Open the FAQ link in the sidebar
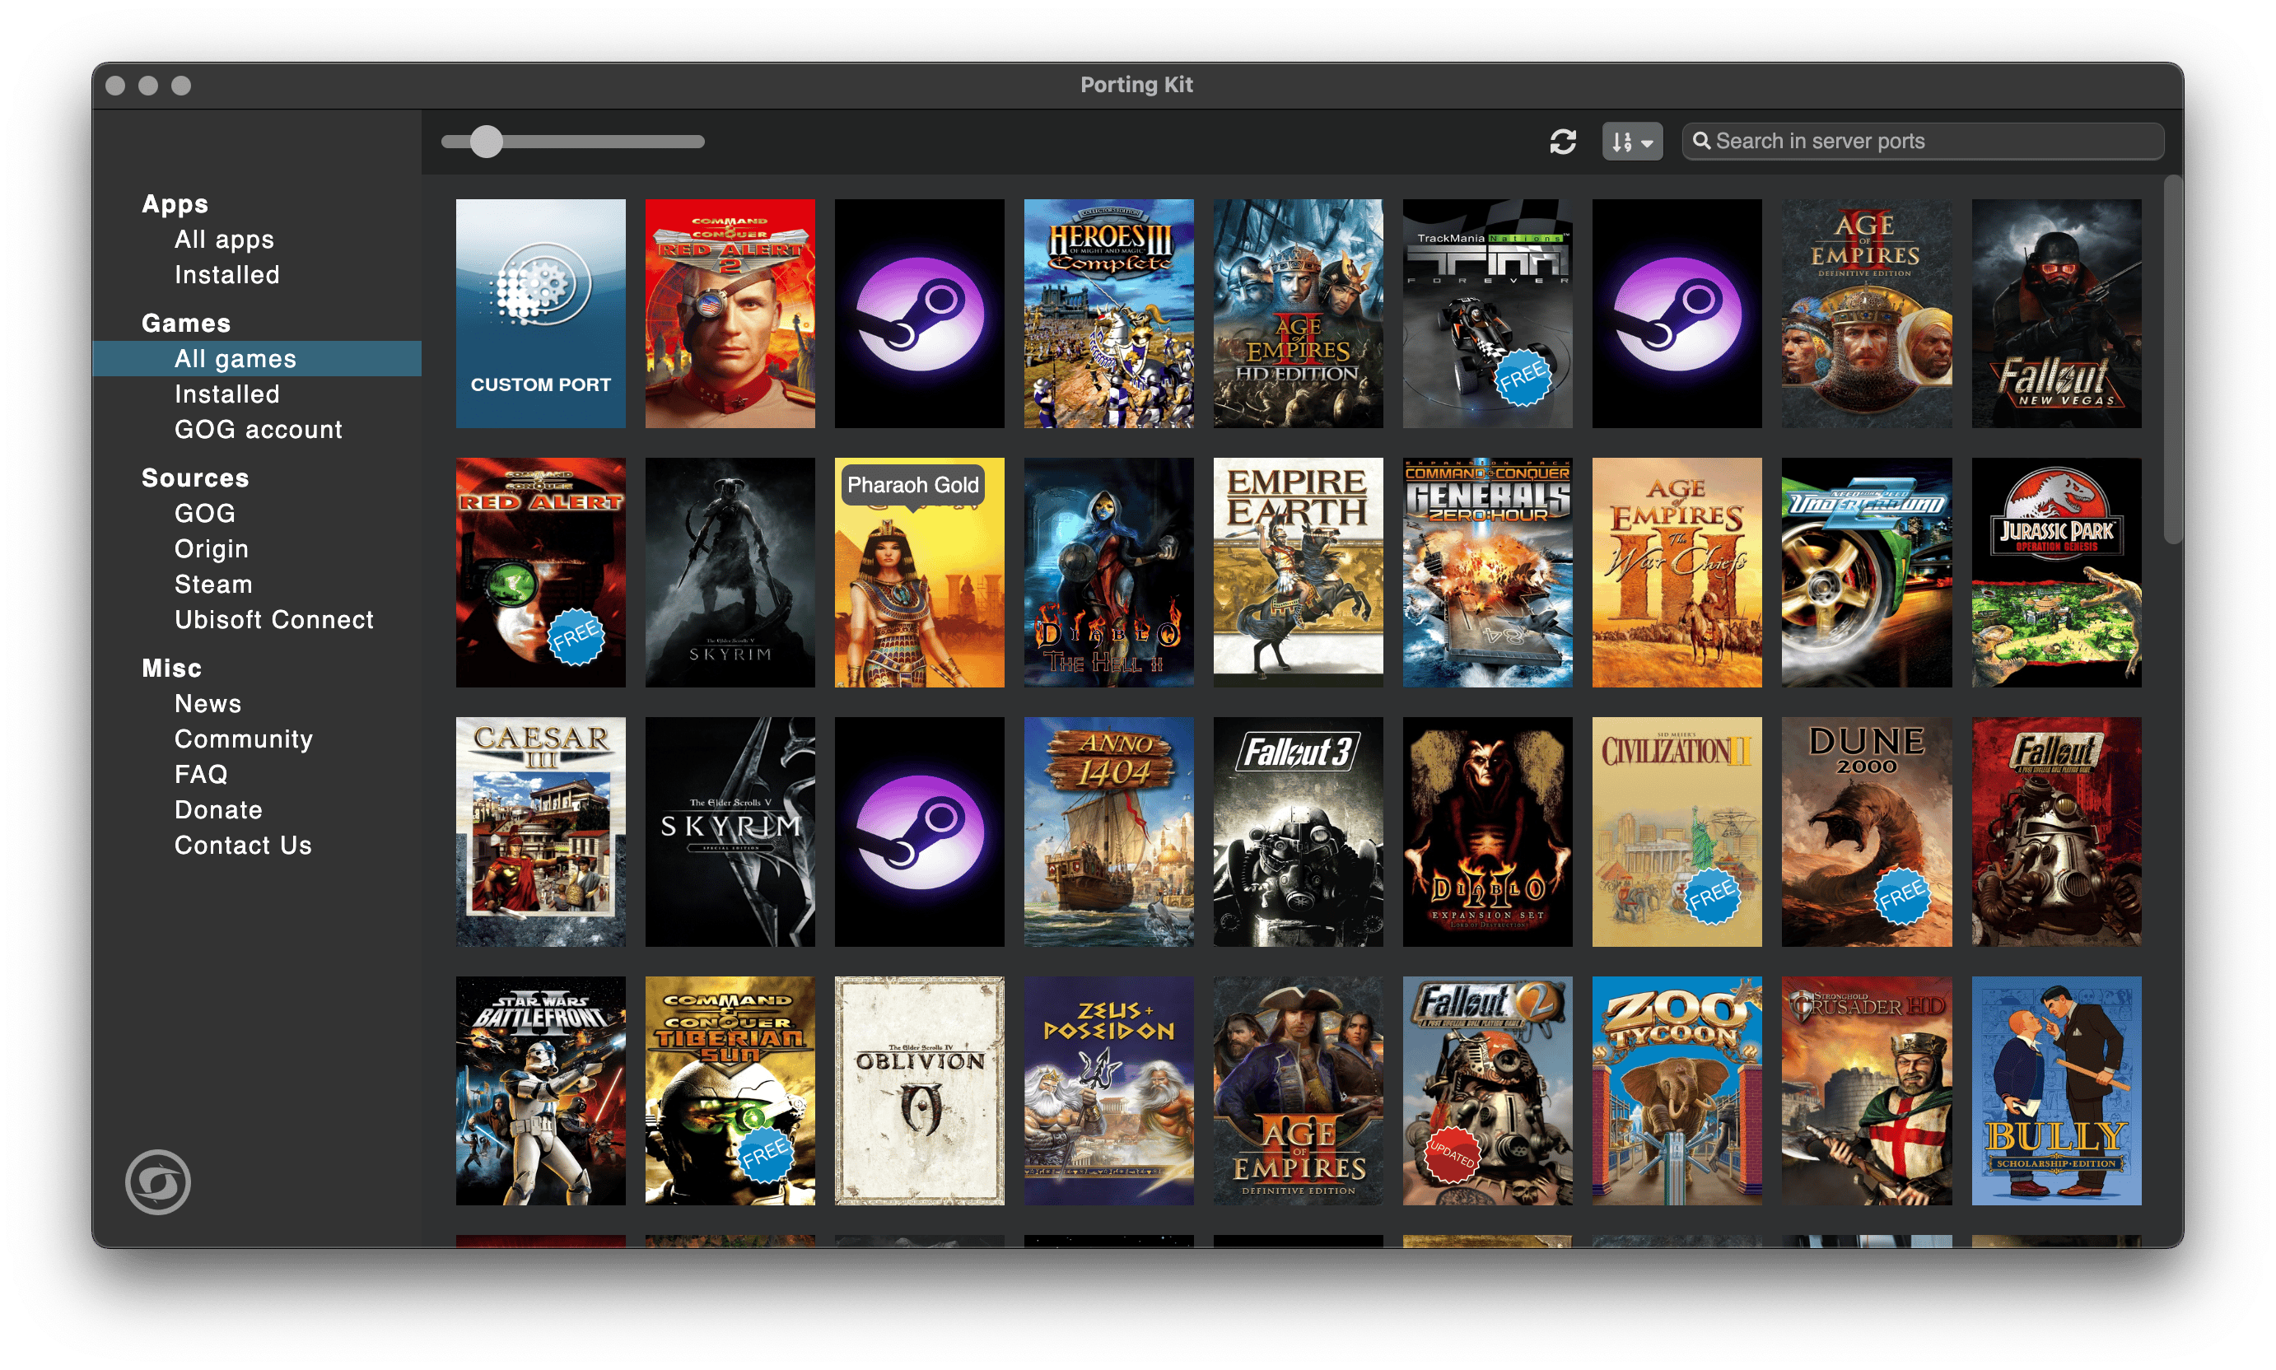 200,774
